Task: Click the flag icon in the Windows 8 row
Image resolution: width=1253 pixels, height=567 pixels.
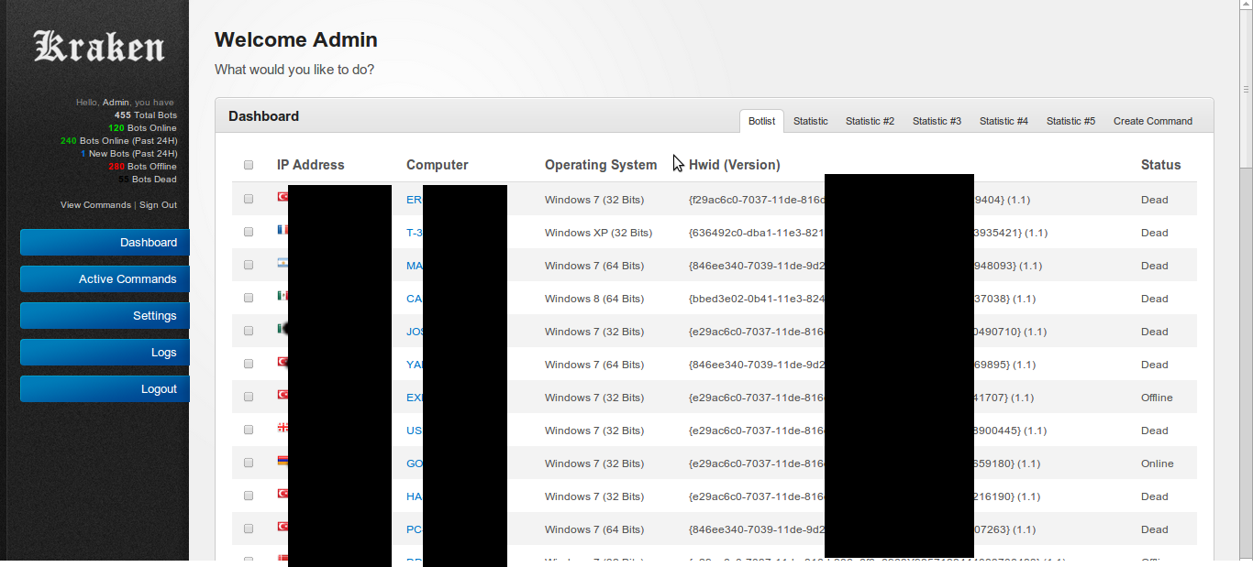Action: click(x=283, y=298)
